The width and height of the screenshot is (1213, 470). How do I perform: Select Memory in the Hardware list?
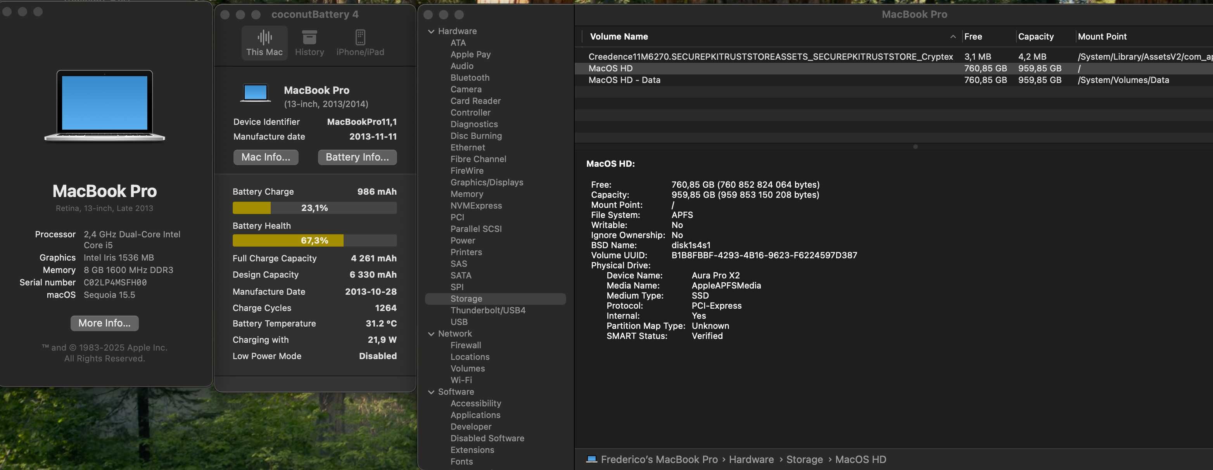(467, 195)
